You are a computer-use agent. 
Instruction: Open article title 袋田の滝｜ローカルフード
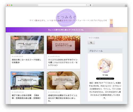tap(26, 61)
